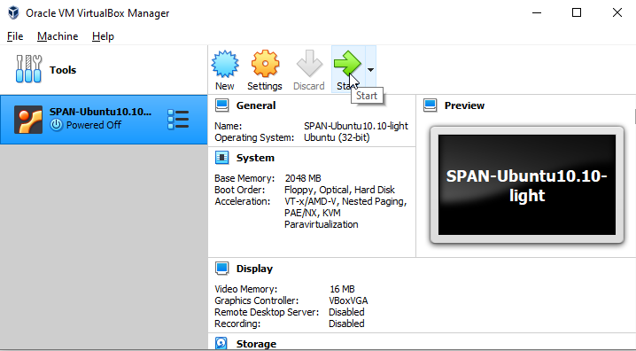Click the details pane vertical scrollbar
The width and height of the screenshot is (636, 351).
(x=634, y=222)
